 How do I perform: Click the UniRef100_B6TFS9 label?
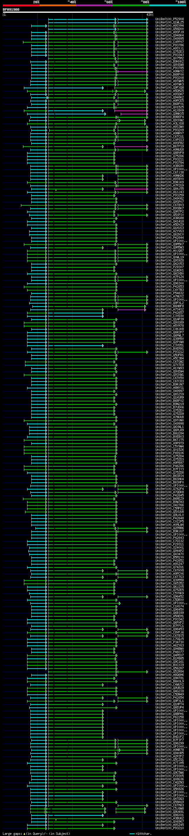170,147
